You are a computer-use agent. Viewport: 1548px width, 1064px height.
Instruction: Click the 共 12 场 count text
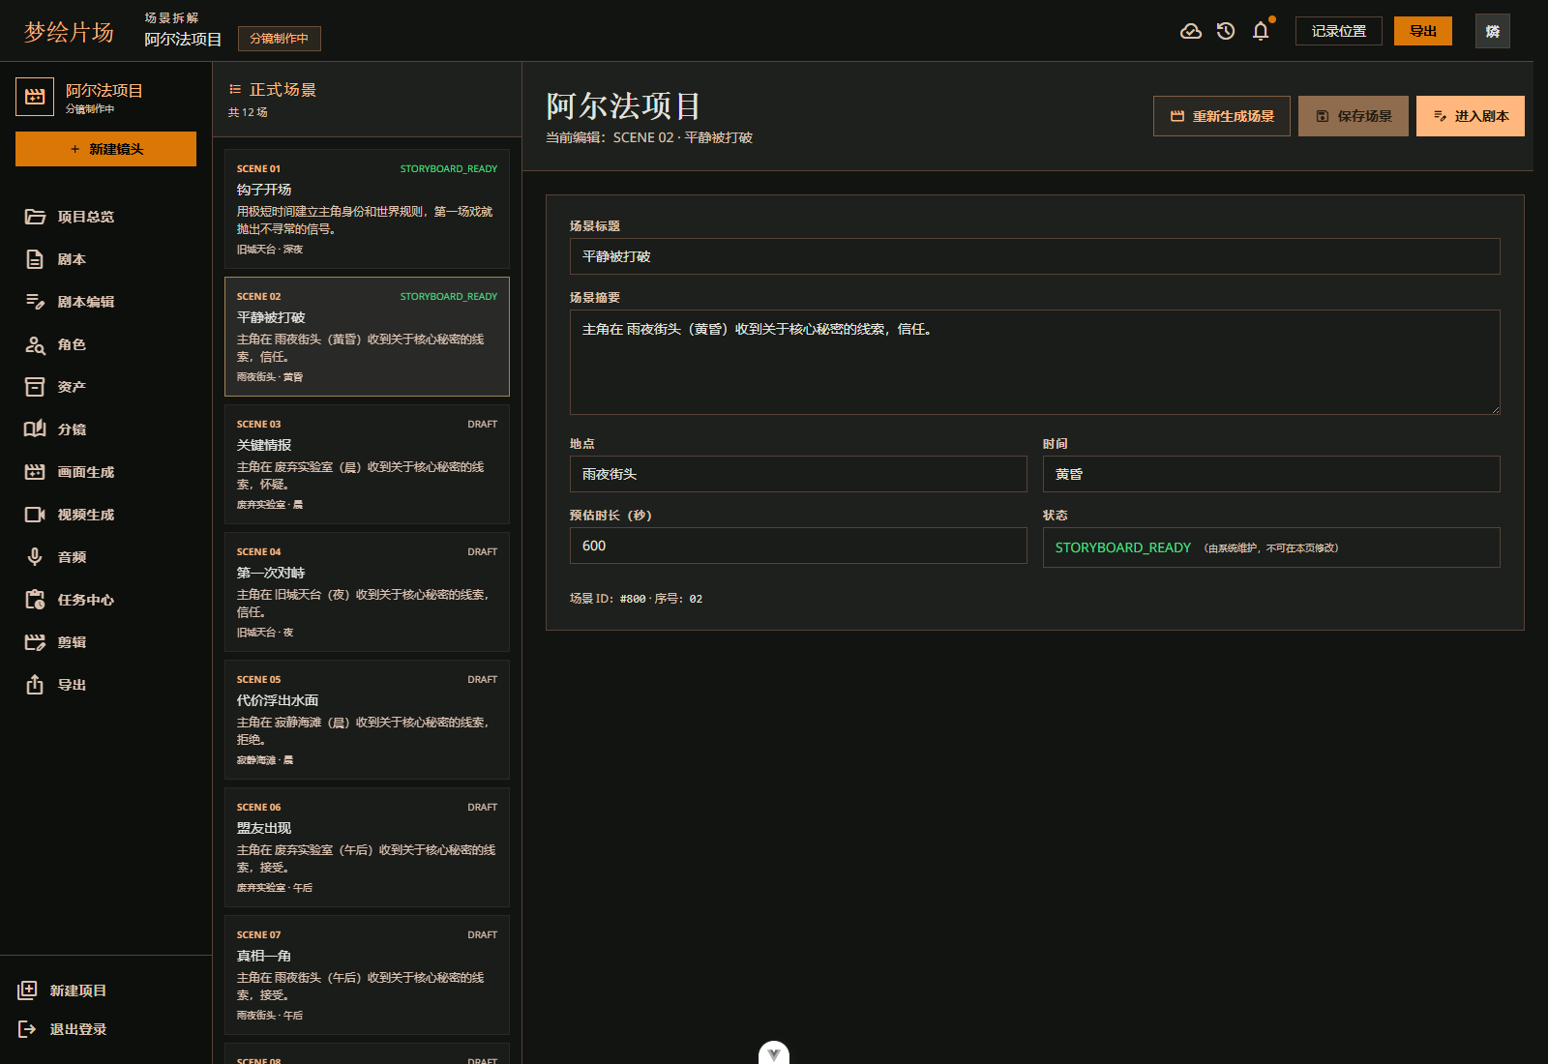click(x=248, y=112)
